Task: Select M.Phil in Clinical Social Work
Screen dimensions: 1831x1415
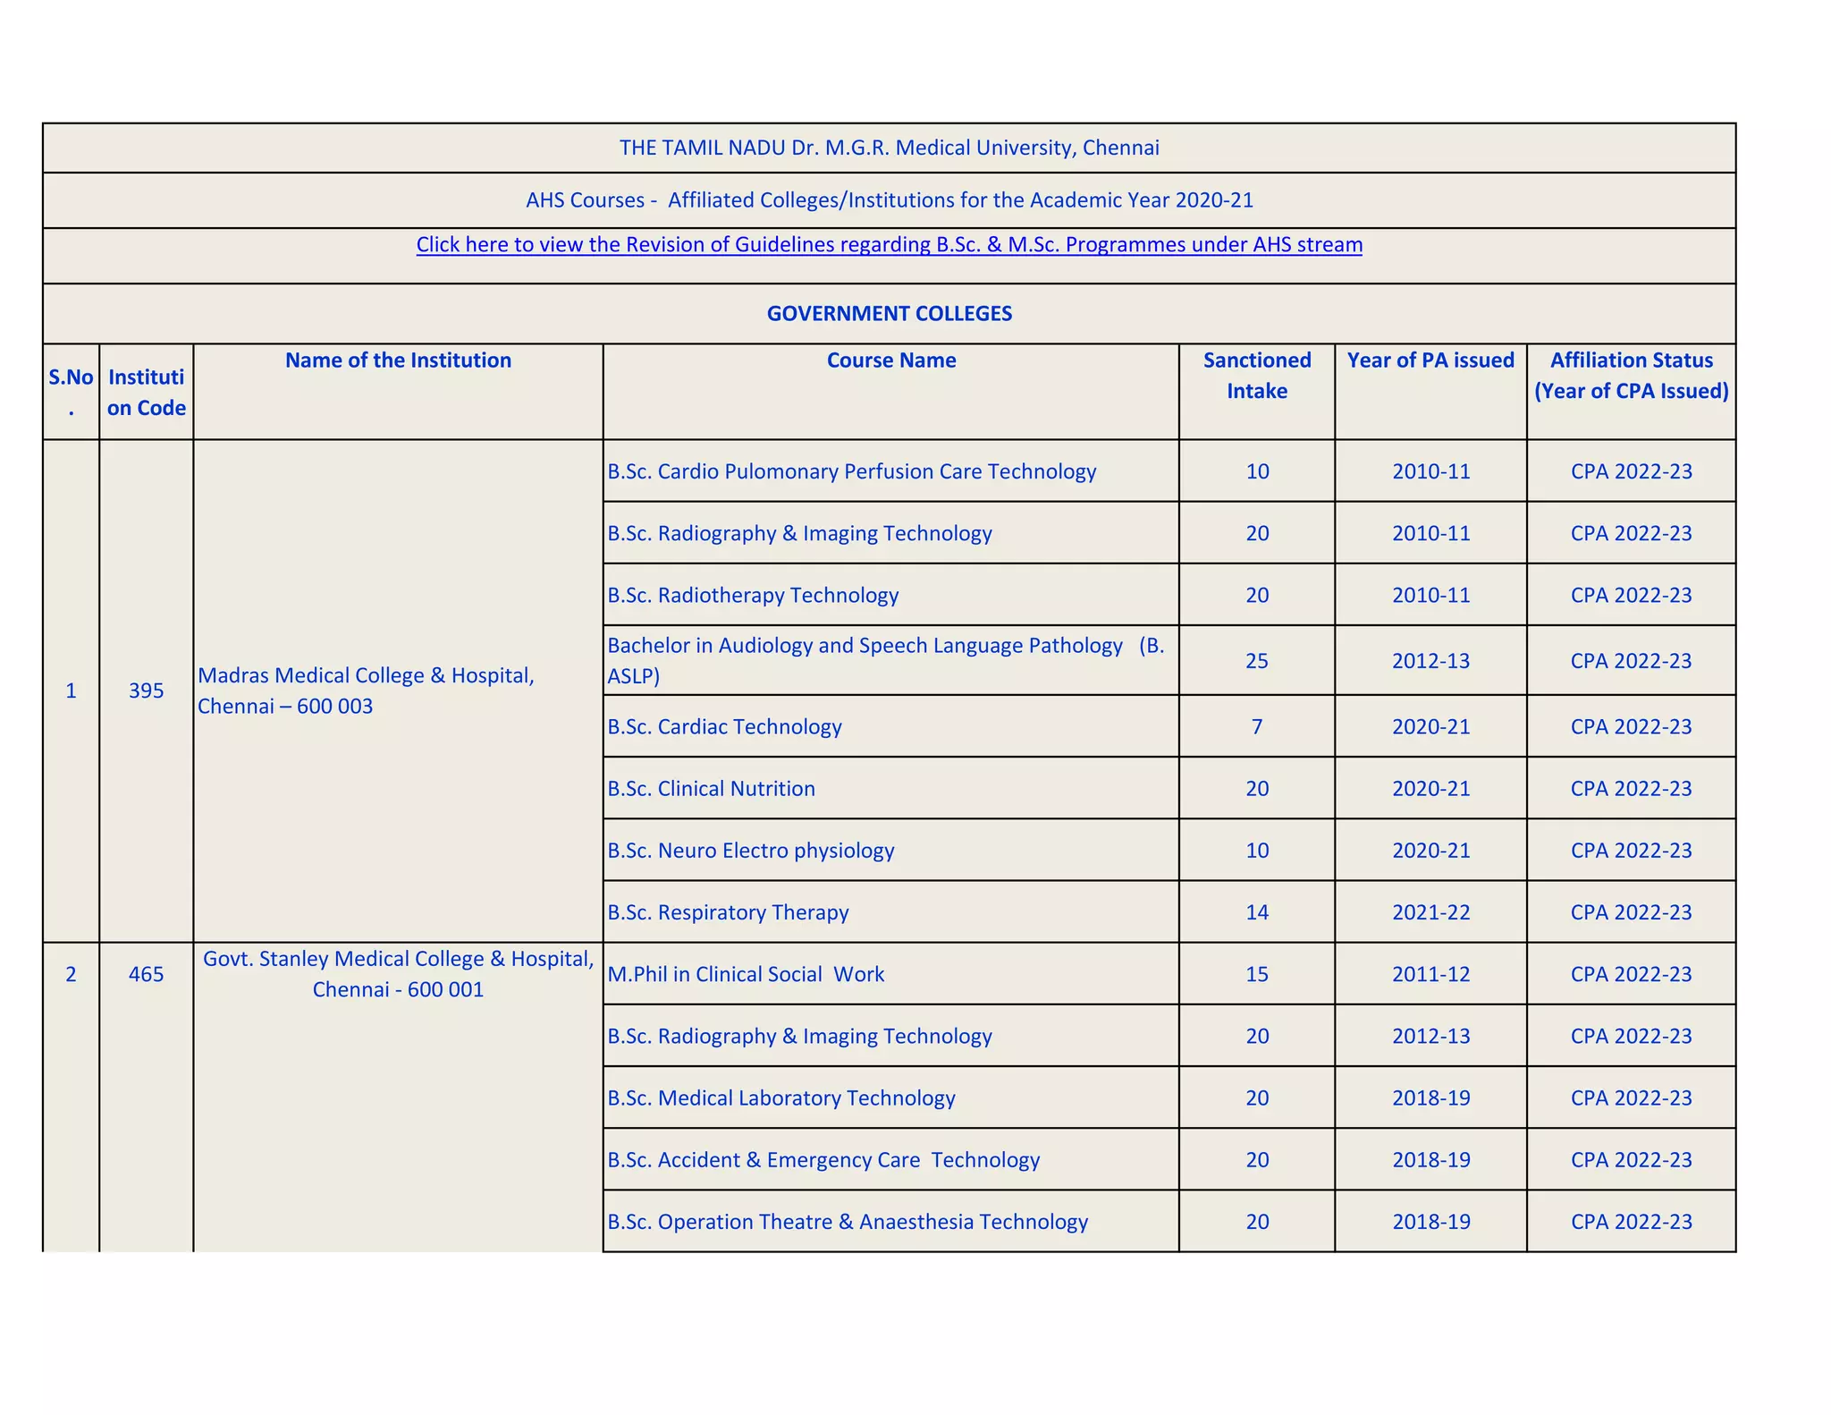Action: [x=746, y=974]
